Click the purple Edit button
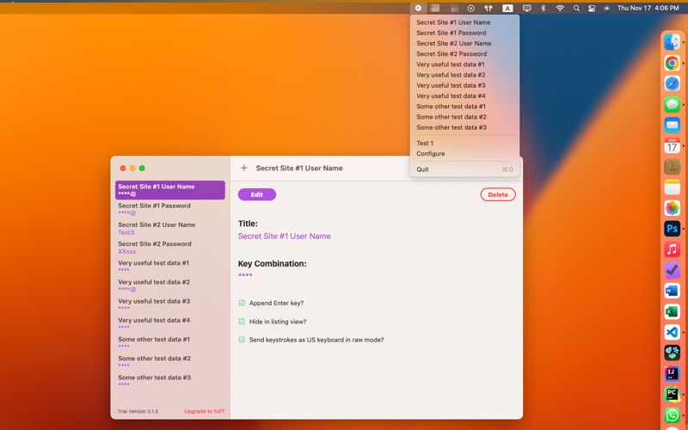 pos(257,194)
